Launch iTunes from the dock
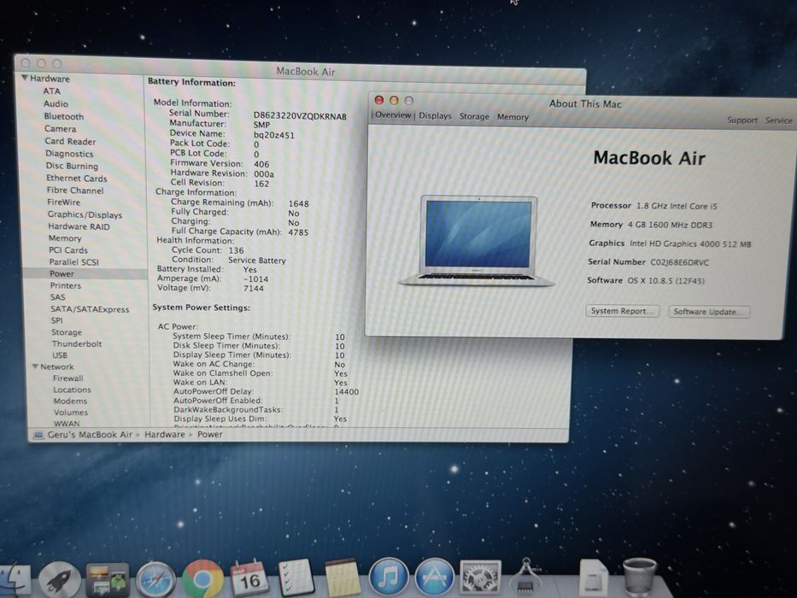This screenshot has height=598, width=797. click(389, 577)
